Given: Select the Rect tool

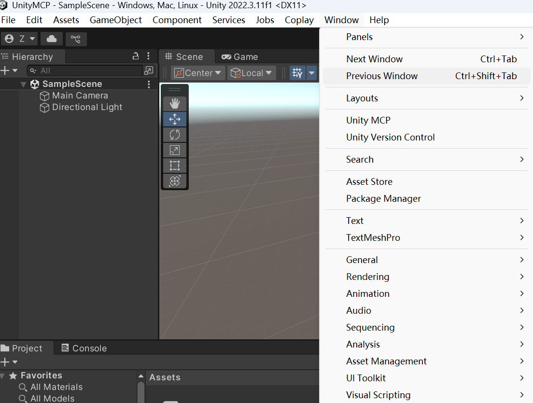Looking at the screenshot, I should coord(175,166).
